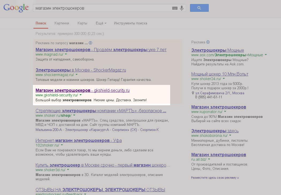Click green URL 'www.magnad.ru/'
Viewport: 281px width, 195px height.
[x=49, y=54]
